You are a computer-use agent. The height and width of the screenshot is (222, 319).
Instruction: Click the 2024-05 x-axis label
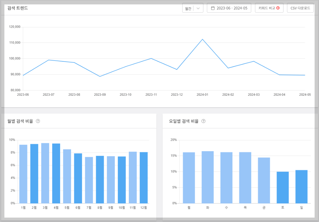[x=305, y=95]
